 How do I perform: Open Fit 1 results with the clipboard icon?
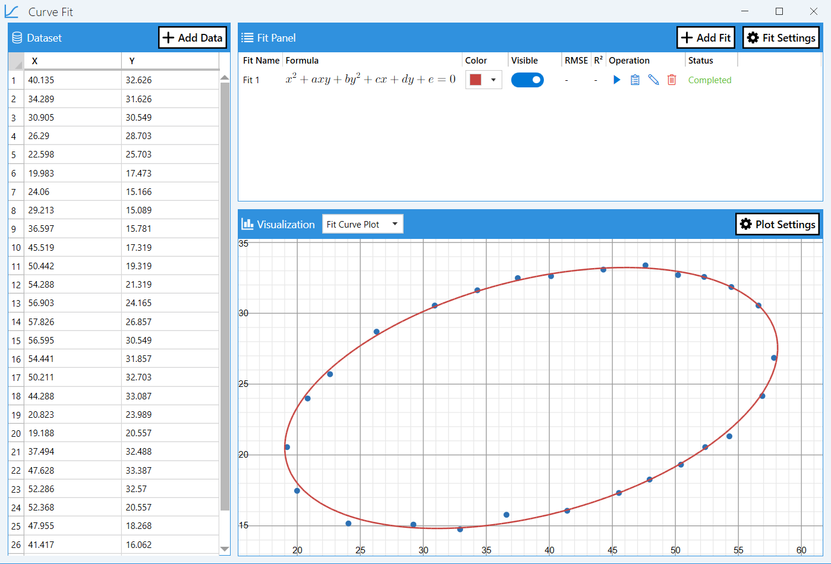click(635, 80)
